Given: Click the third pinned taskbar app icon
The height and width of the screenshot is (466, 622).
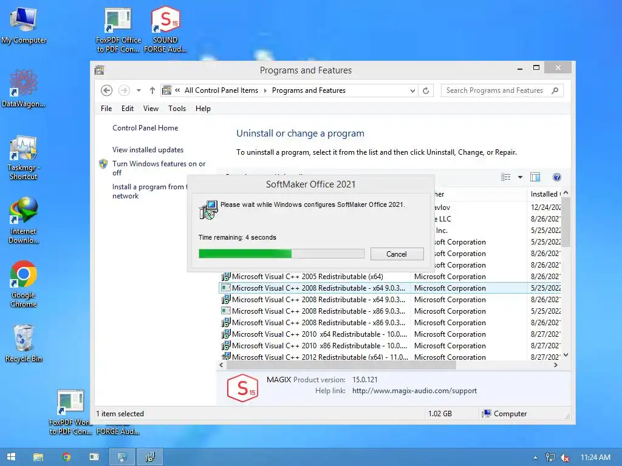Looking at the screenshot, I should pyautogui.click(x=94, y=457).
